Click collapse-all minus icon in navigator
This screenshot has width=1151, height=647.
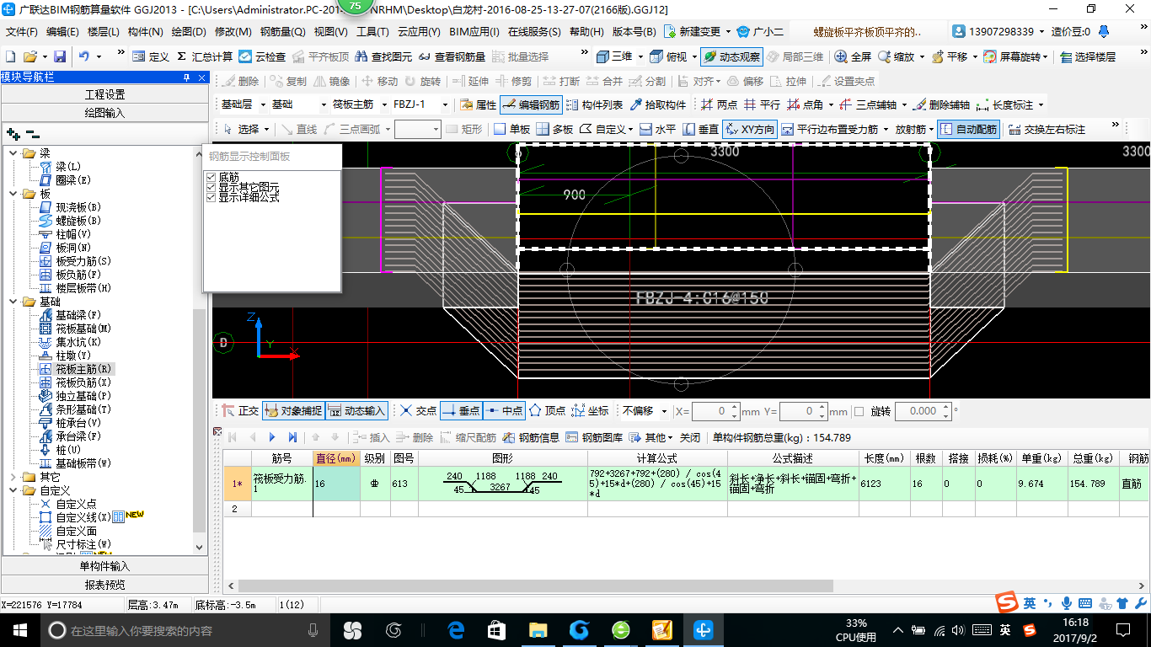point(33,134)
